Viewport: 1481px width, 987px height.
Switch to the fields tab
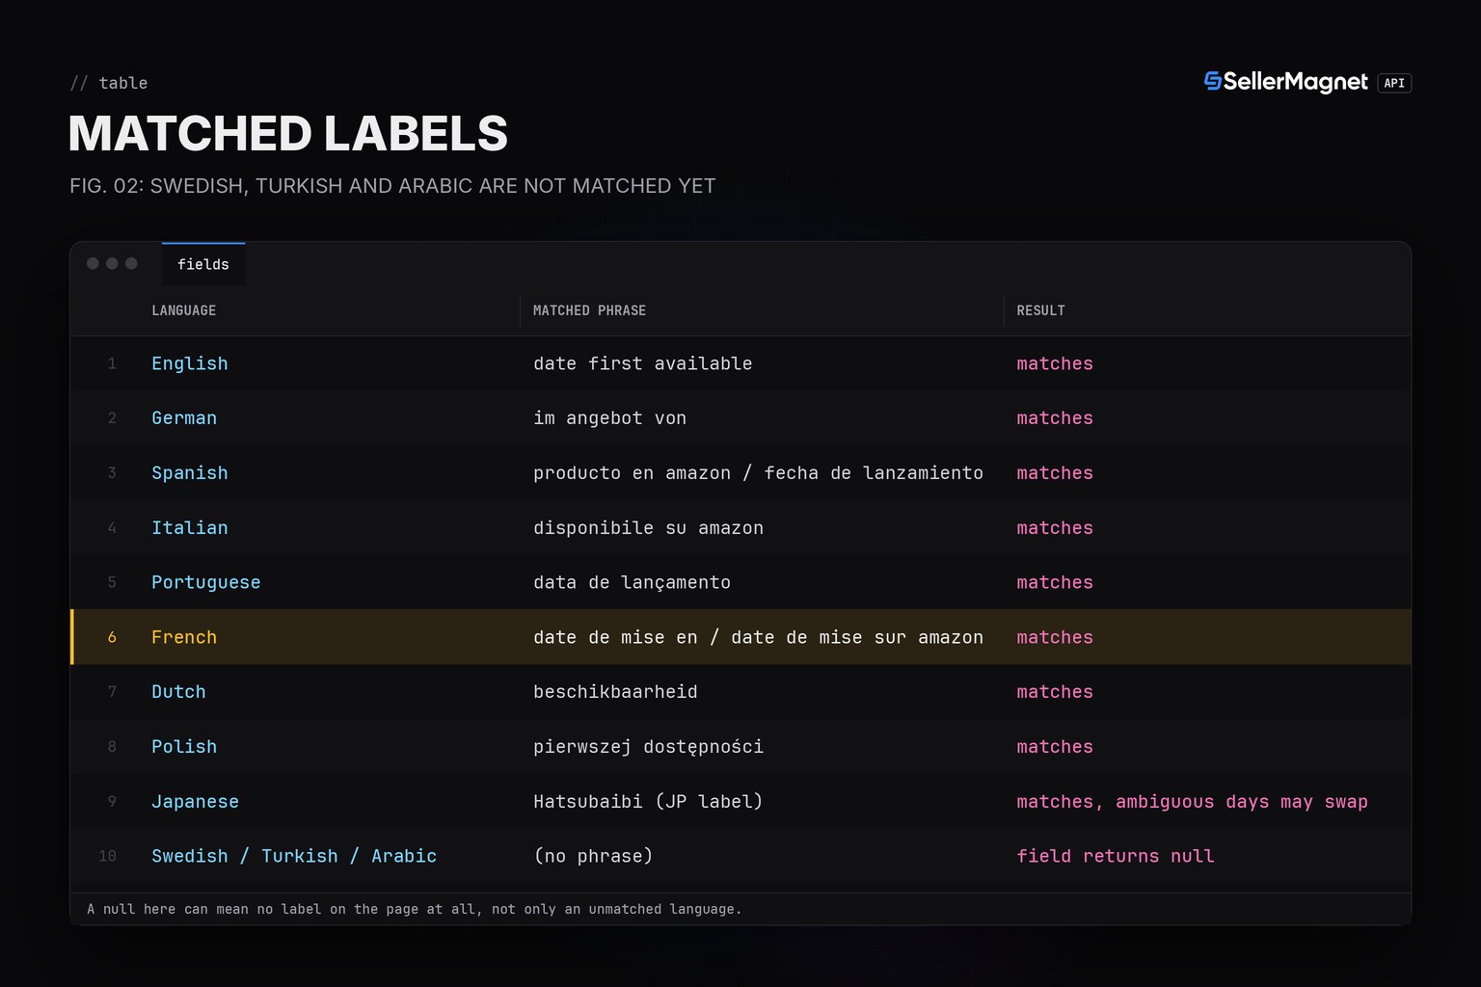203,264
